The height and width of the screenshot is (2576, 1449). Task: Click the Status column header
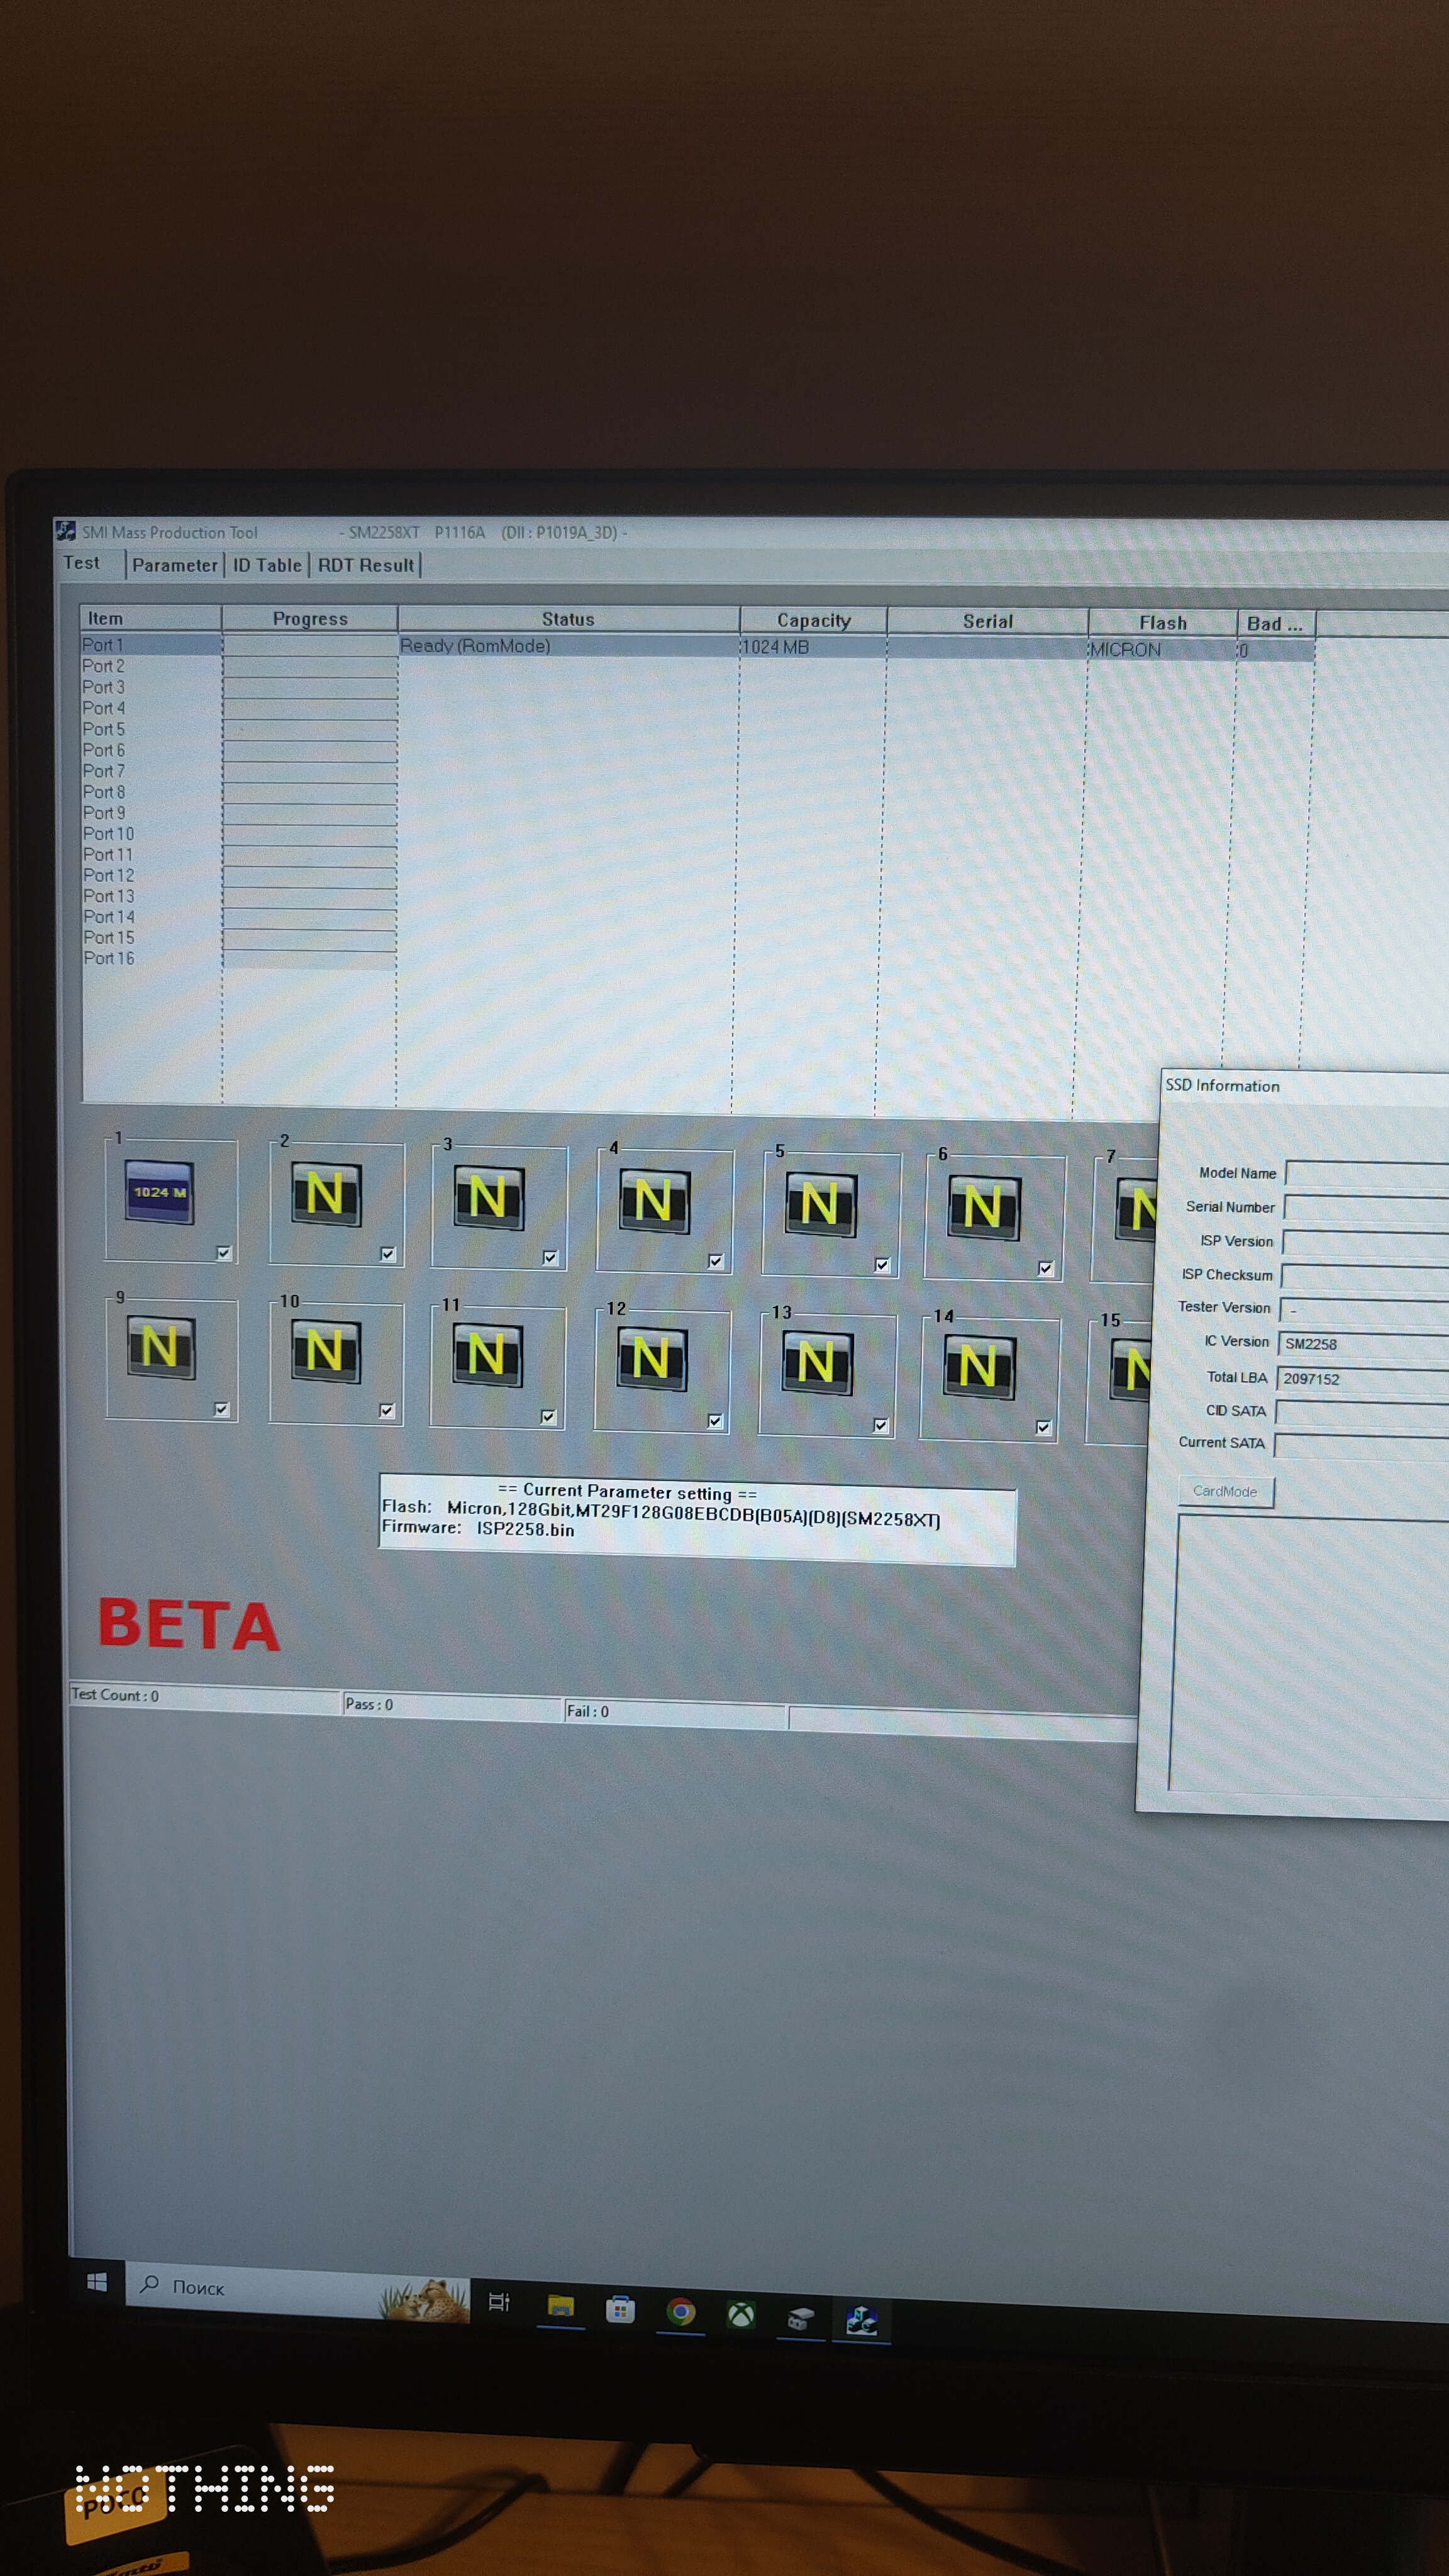point(568,619)
